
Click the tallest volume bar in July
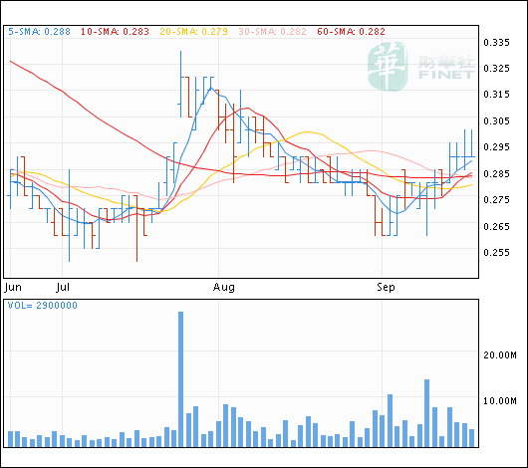pyautogui.click(x=181, y=379)
